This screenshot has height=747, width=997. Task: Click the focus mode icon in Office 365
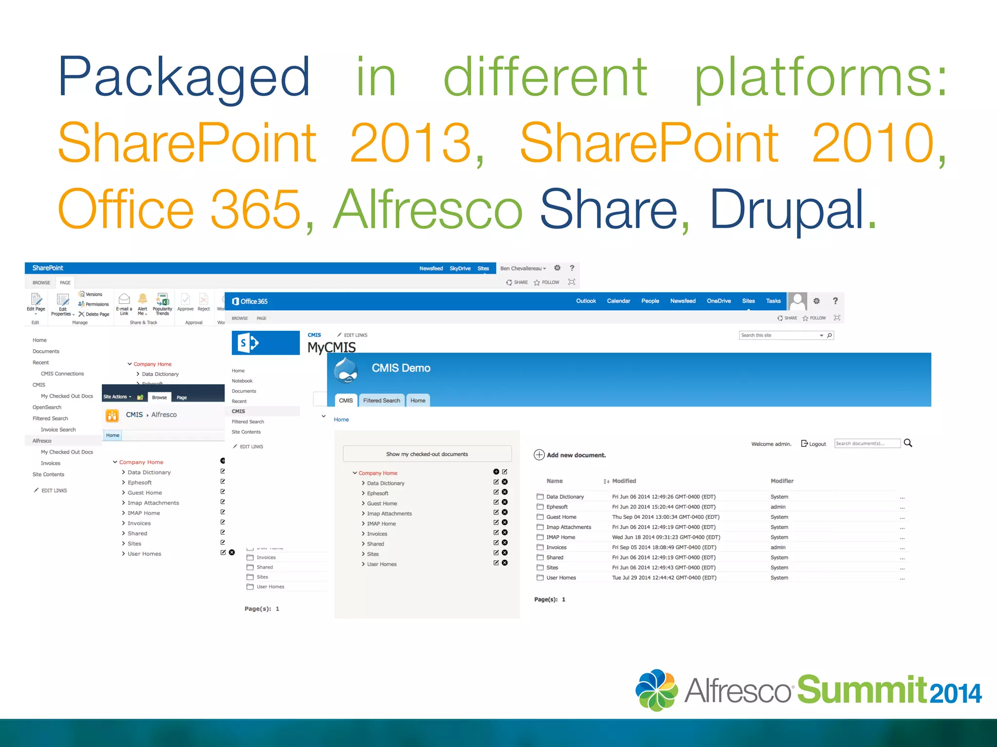click(x=837, y=318)
